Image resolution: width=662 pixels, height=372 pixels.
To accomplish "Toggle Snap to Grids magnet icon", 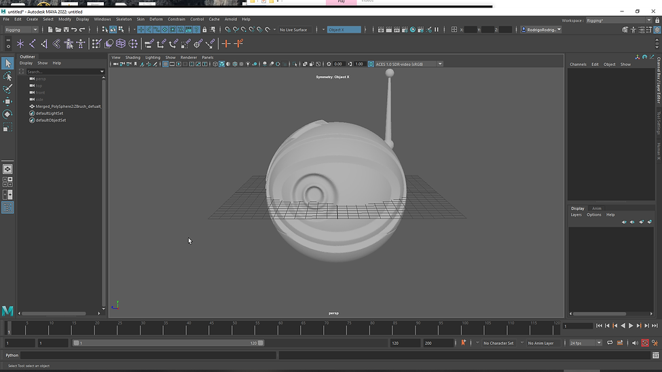I will point(228,30).
